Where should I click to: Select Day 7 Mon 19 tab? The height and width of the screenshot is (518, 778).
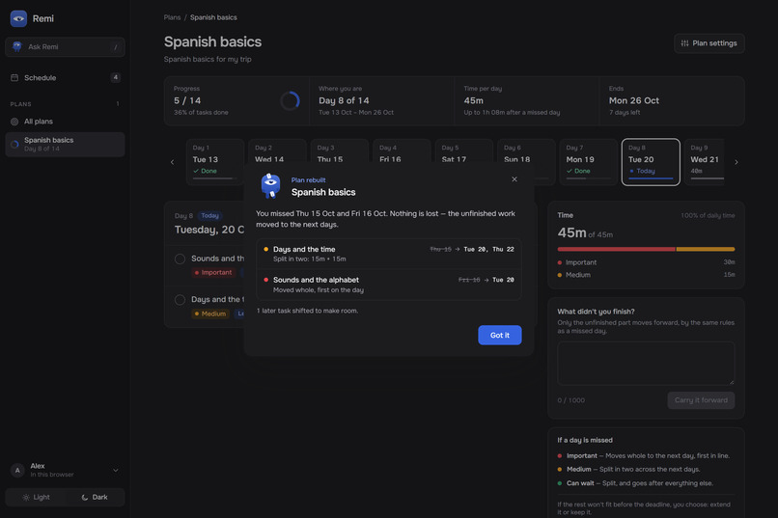pyautogui.click(x=589, y=162)
